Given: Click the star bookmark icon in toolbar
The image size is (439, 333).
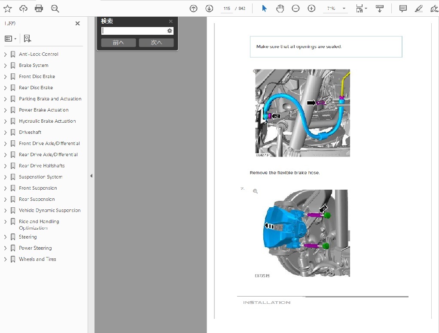Looking at the screenshot, I should 8,9.
